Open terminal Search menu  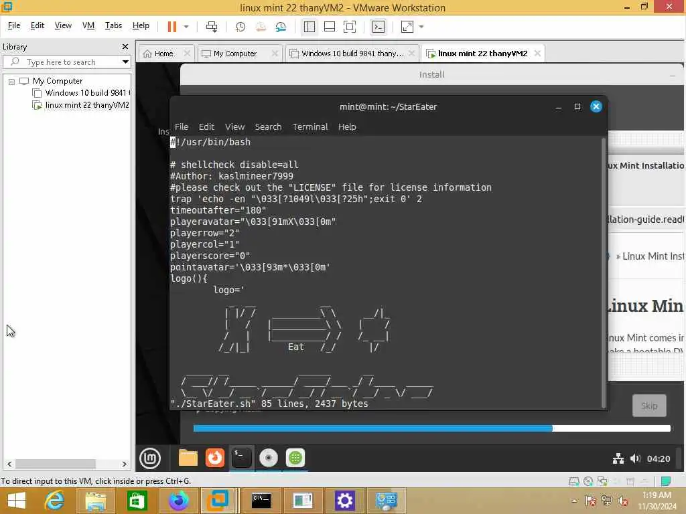pos(268,126)
